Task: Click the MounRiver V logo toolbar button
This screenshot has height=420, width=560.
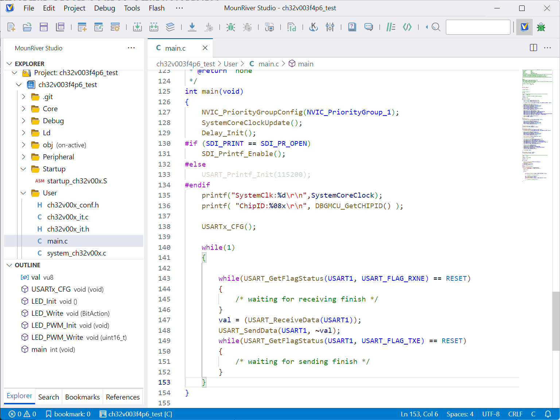Action: [524, 27]
